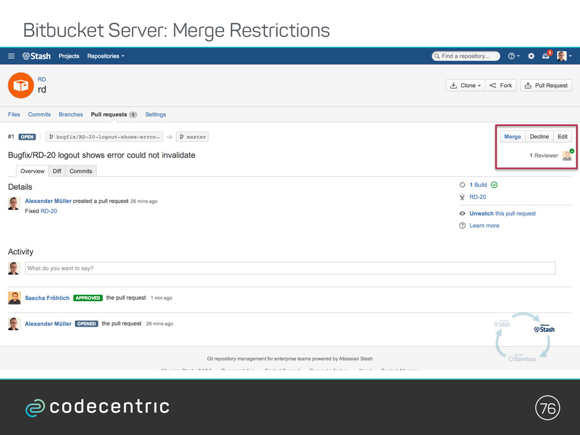Click Sascha Fröhlich's avatar in activity
580x435 pixels.
pos(14,298)
